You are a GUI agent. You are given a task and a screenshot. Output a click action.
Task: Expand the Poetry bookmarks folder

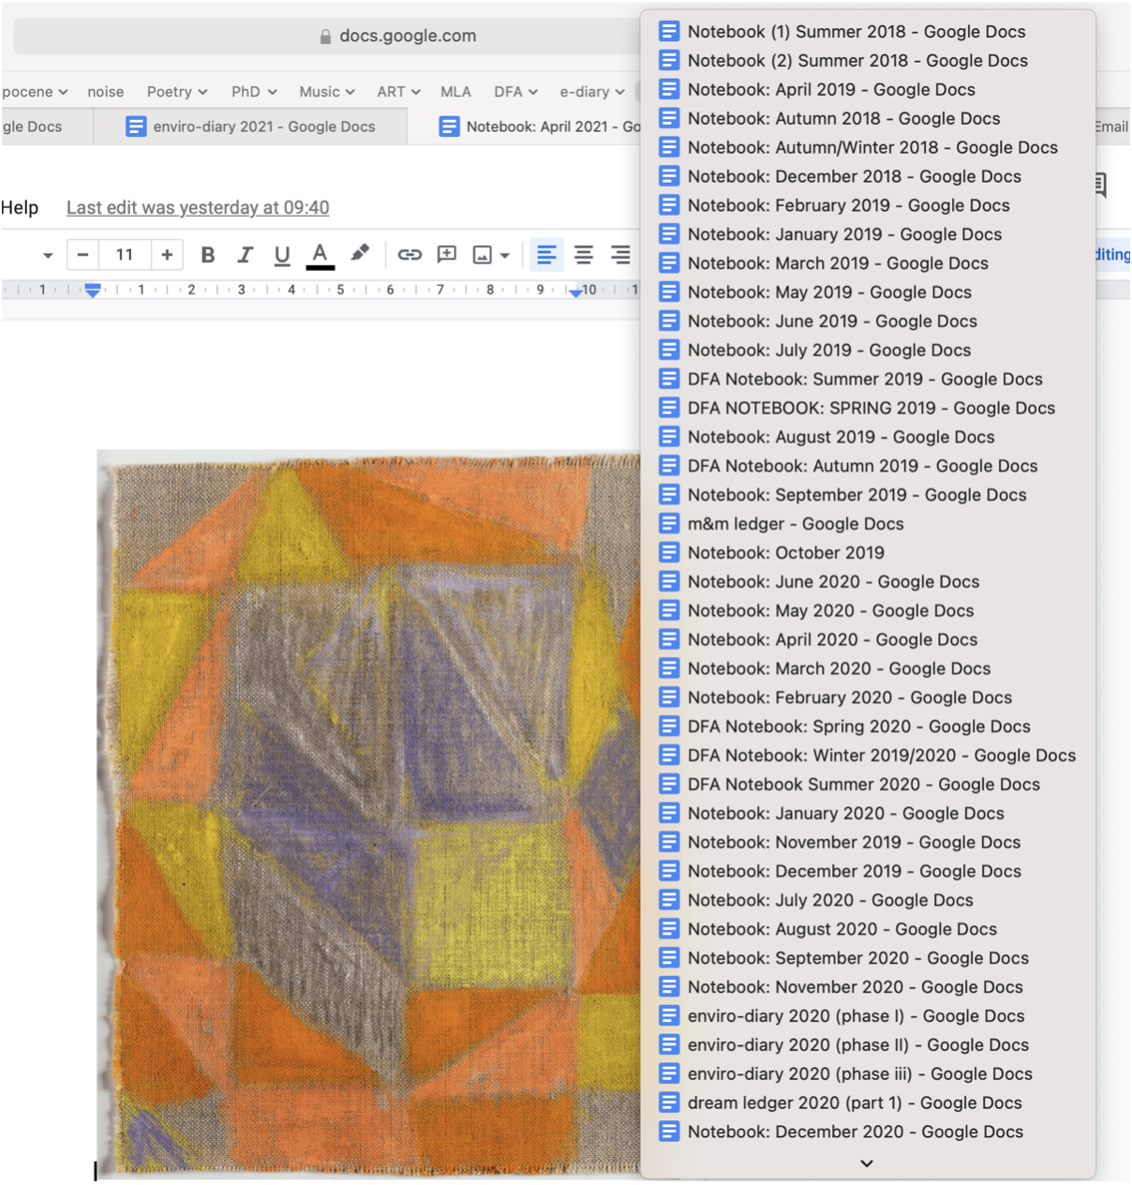coord(176,92)
